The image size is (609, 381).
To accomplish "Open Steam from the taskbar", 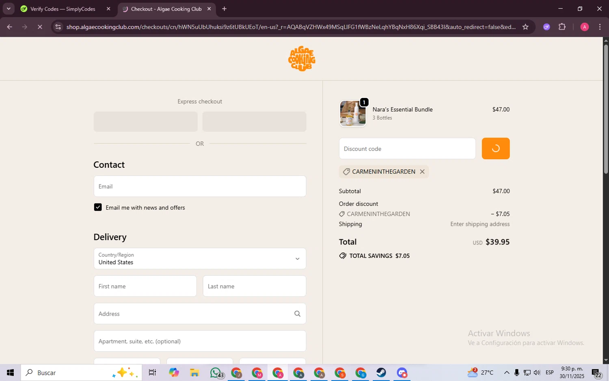I will (x=381, y=372).
